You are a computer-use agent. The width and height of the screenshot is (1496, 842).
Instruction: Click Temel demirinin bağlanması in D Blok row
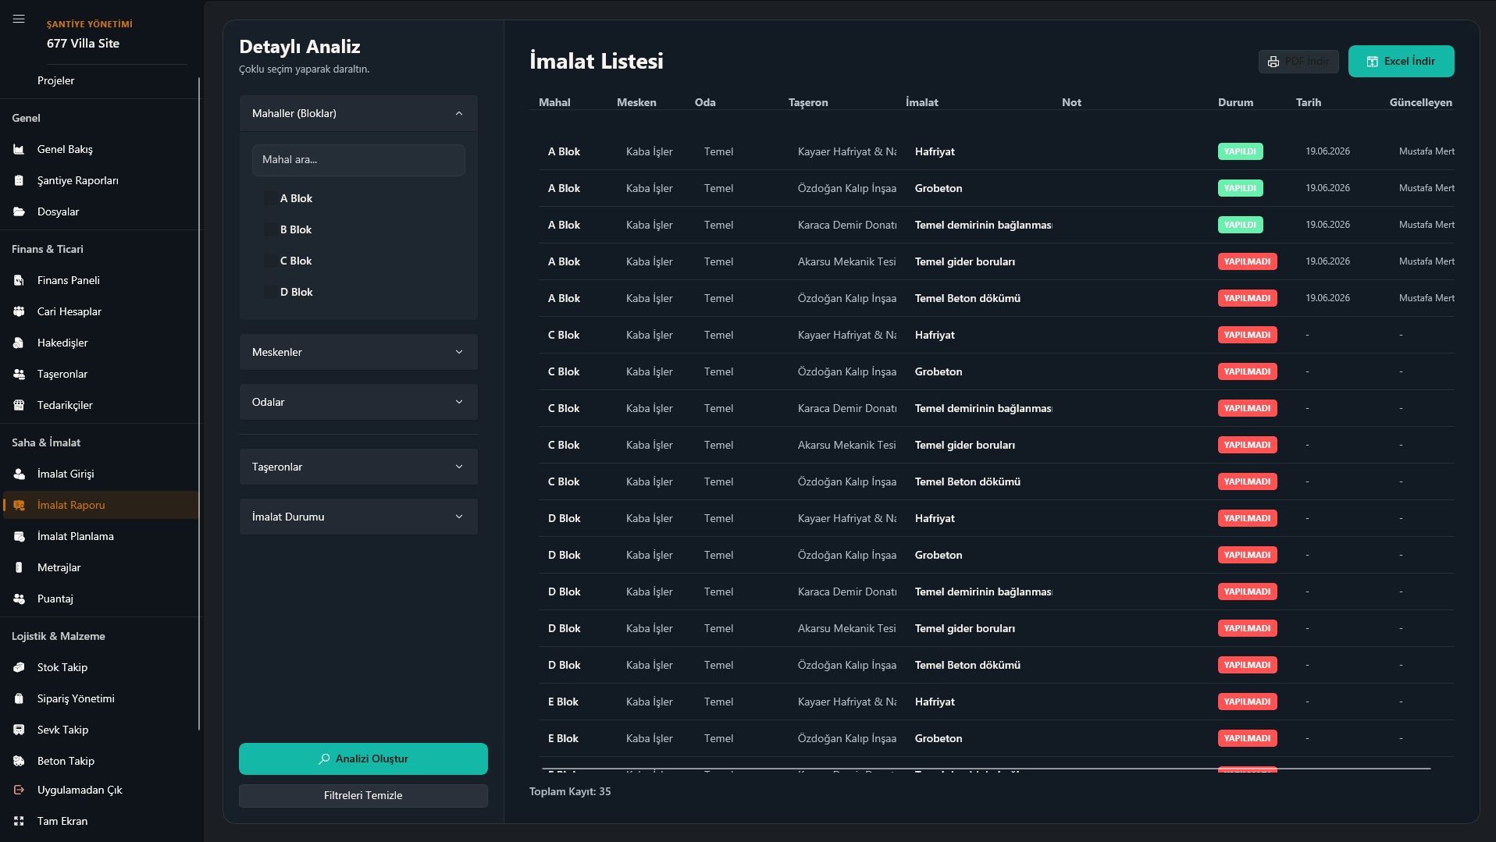point(983,592)
